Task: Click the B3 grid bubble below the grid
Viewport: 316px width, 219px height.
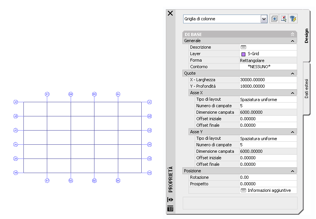Action: [94, 181]
